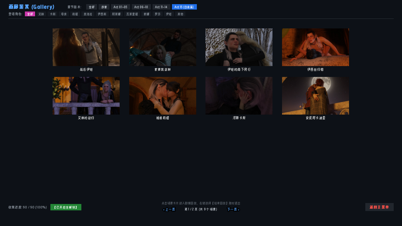Viewport: 402px width, 226px height.
Task: Filter by character 艾琳
Action: 41,14
